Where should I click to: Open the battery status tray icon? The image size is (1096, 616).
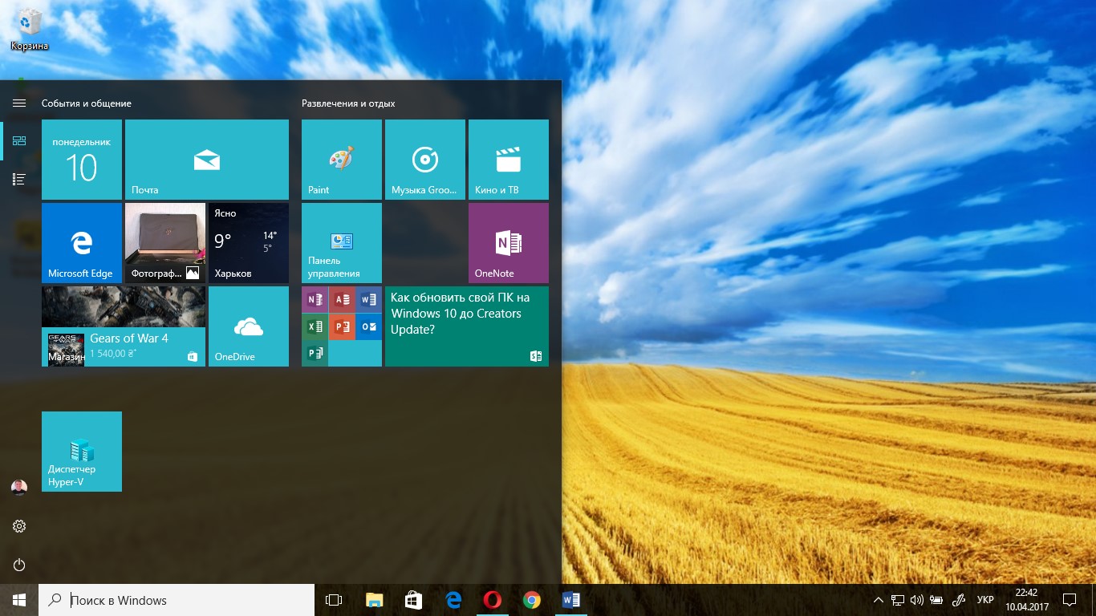click(936, 600)
